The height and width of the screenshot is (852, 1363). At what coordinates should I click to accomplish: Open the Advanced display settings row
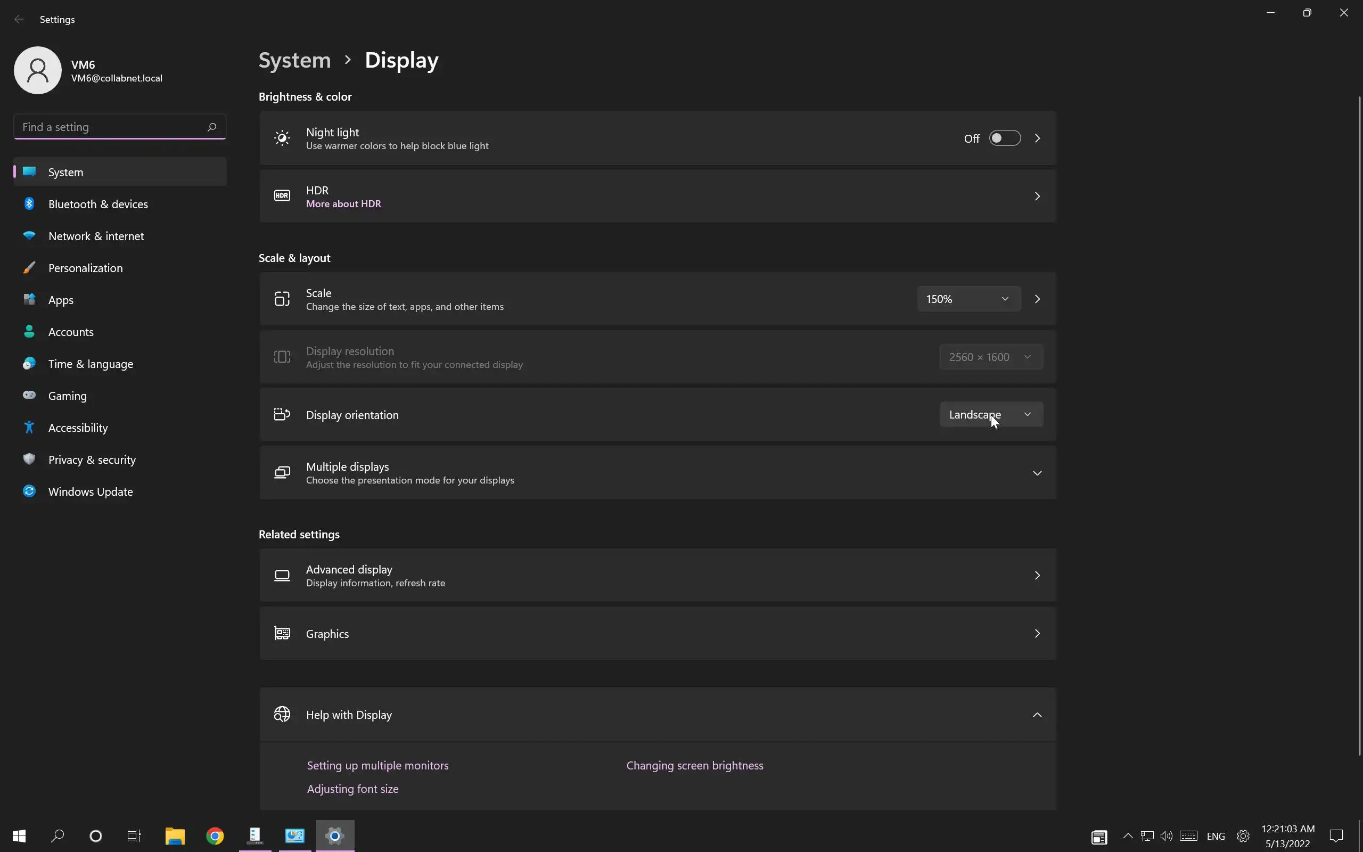point(656,575)
